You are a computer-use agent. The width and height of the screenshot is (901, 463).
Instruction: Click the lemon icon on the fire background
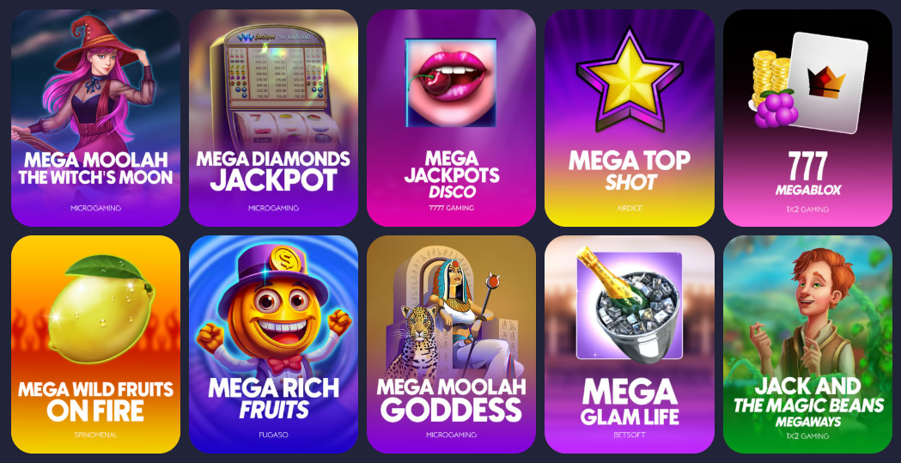click(101, 308)
